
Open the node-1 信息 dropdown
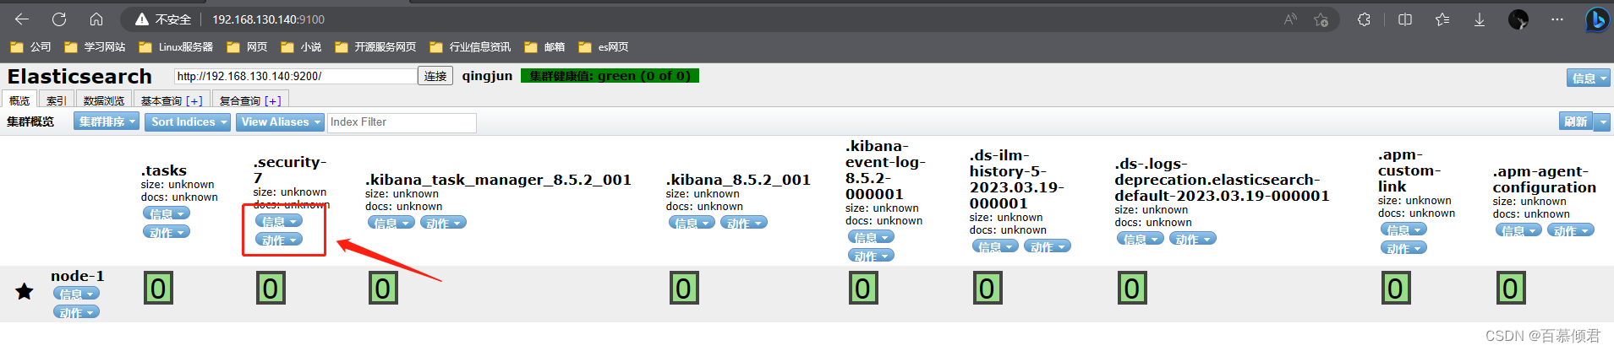coord(76,294)
